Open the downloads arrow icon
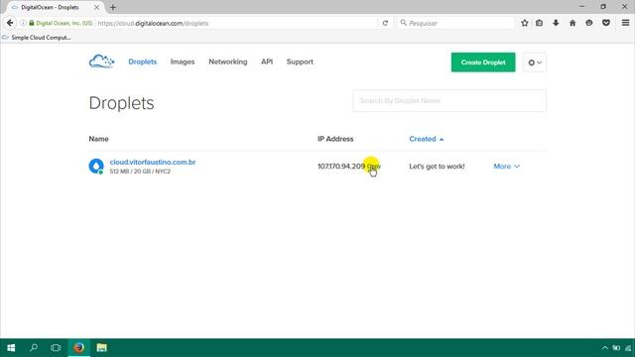 tap(556, 23)
